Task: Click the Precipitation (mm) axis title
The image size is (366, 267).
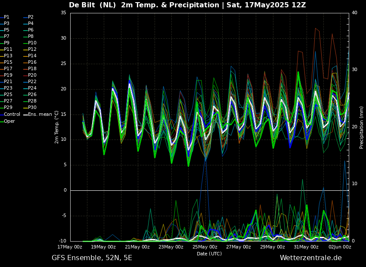Action: click(362, 127)
